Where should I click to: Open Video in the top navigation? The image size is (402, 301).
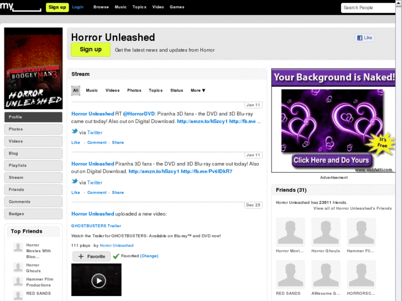158,7
